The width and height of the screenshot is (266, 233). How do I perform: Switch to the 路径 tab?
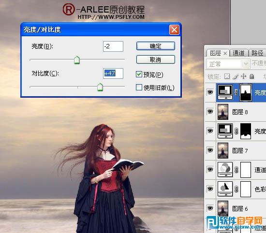[x=257, y=53]
